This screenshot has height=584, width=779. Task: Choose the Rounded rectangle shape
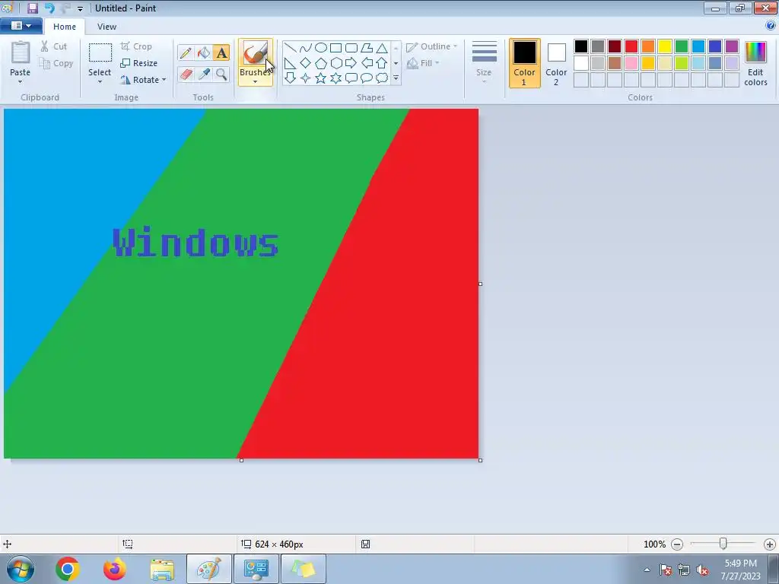click(x=351, y=48)
